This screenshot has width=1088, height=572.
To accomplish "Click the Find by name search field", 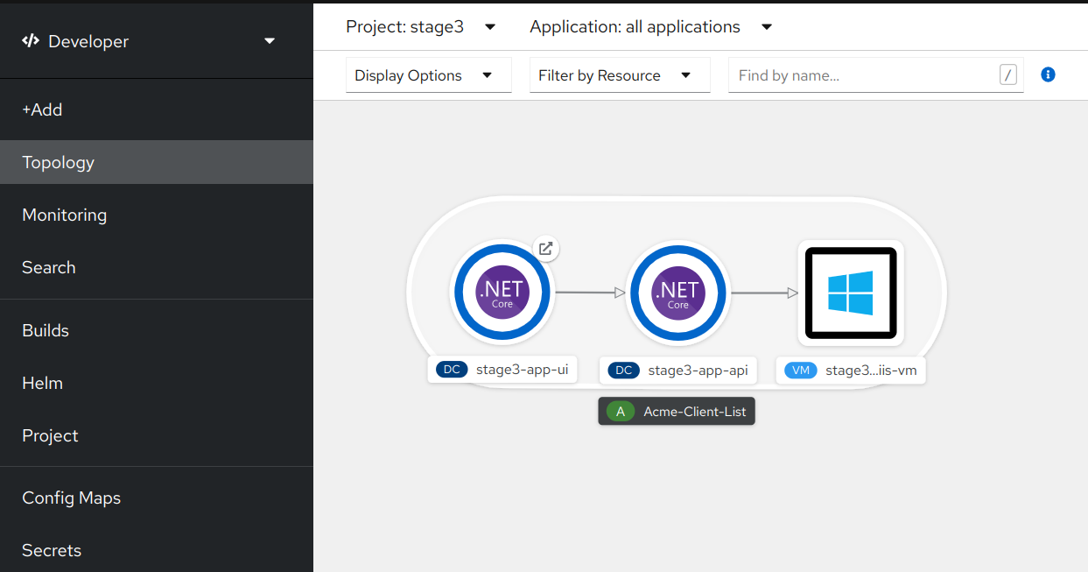I will tap(865, 75).
